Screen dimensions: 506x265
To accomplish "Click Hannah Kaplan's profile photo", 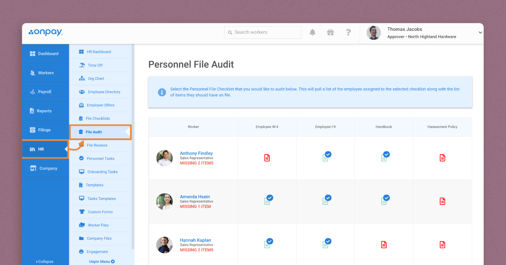I will 164,245.
